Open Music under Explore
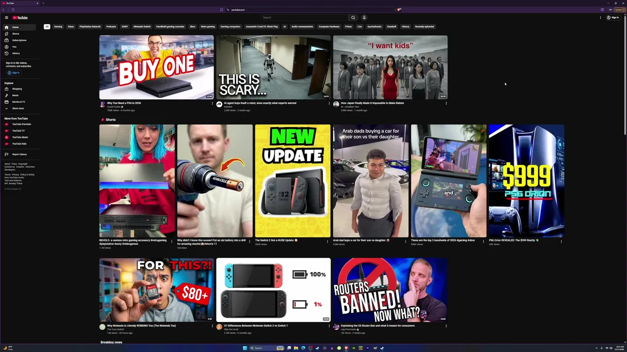This screenshot has width=627, height=352. (x=19, y=95)
